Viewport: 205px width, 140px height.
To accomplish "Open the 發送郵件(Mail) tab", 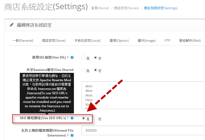I will (190, 41).
